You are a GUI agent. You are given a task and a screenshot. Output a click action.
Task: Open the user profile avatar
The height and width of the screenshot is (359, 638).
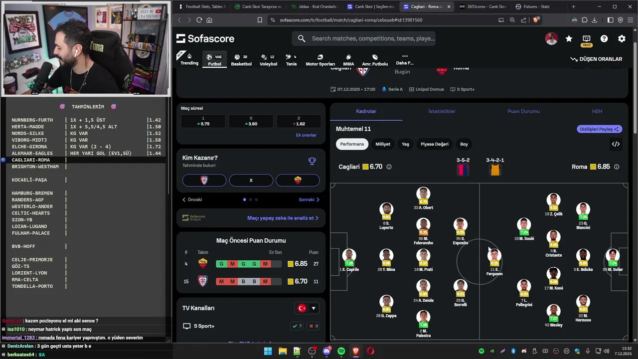(551, 38)
